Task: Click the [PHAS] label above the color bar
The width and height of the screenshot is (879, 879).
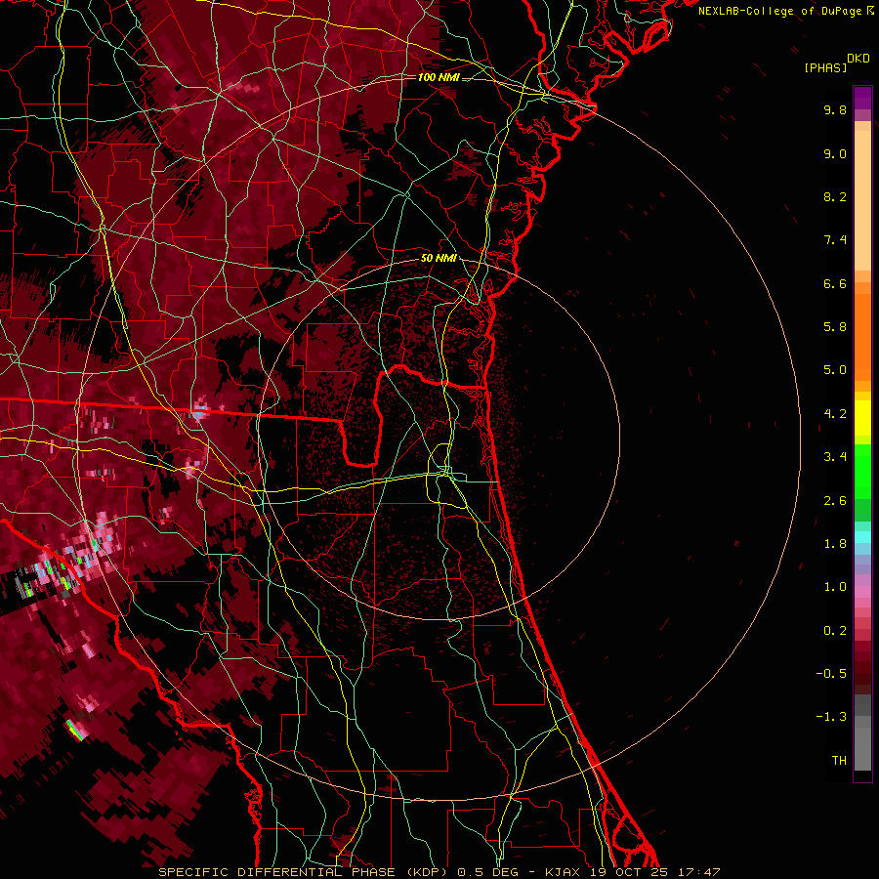Action: click(825, 67)
